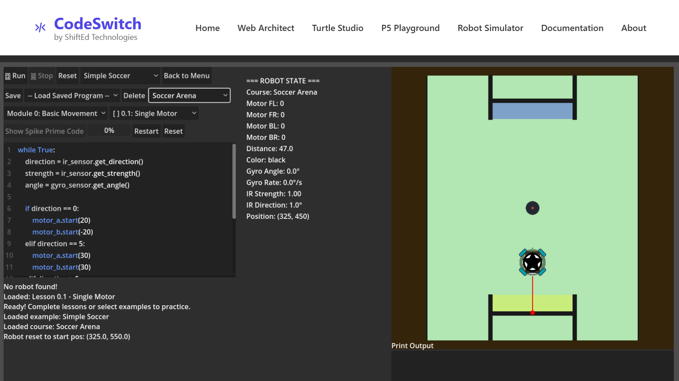The width and height of the screenshot is (679, 381).
Task: Click the Back to Menu button
Action: pos(187,75)
